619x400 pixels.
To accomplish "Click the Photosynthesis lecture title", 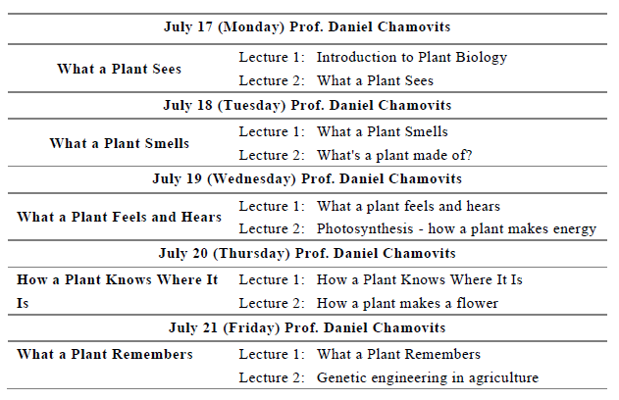I will click(x=456, y=229).
